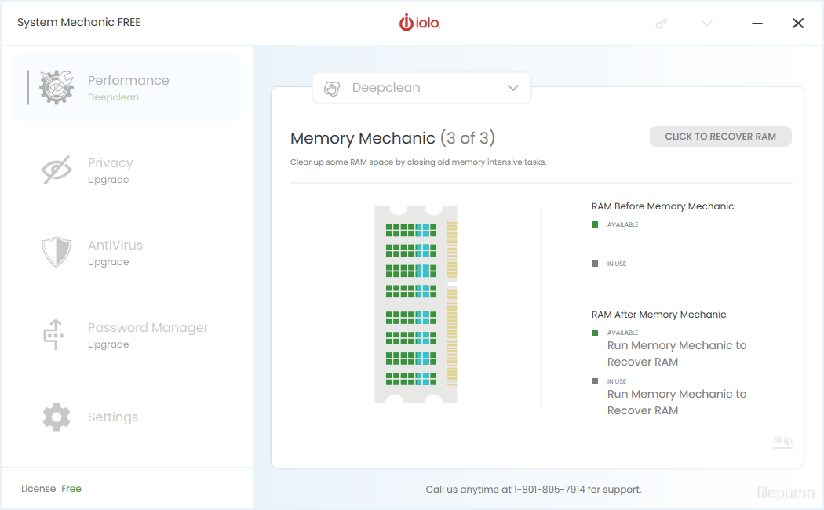Click the Privacy crossed-eye icon
The image size is (824, 510).
pos(57,170)
